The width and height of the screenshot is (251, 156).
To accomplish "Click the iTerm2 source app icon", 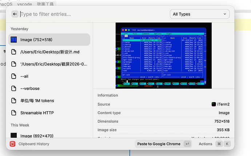I will tap(214, 104).
